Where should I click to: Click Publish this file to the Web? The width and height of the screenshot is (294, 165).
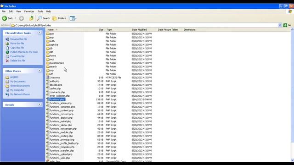tap(24, 52)
